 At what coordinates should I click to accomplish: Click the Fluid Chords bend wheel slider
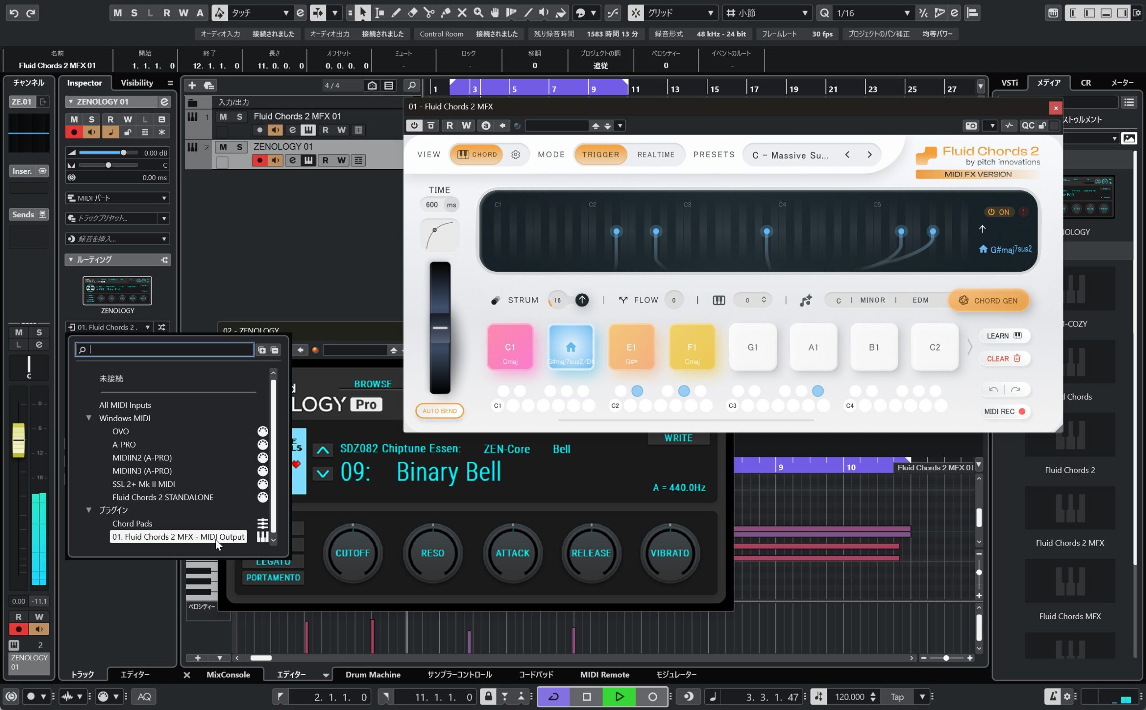[440, 328]
